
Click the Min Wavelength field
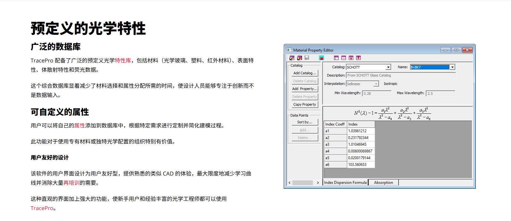377,94
